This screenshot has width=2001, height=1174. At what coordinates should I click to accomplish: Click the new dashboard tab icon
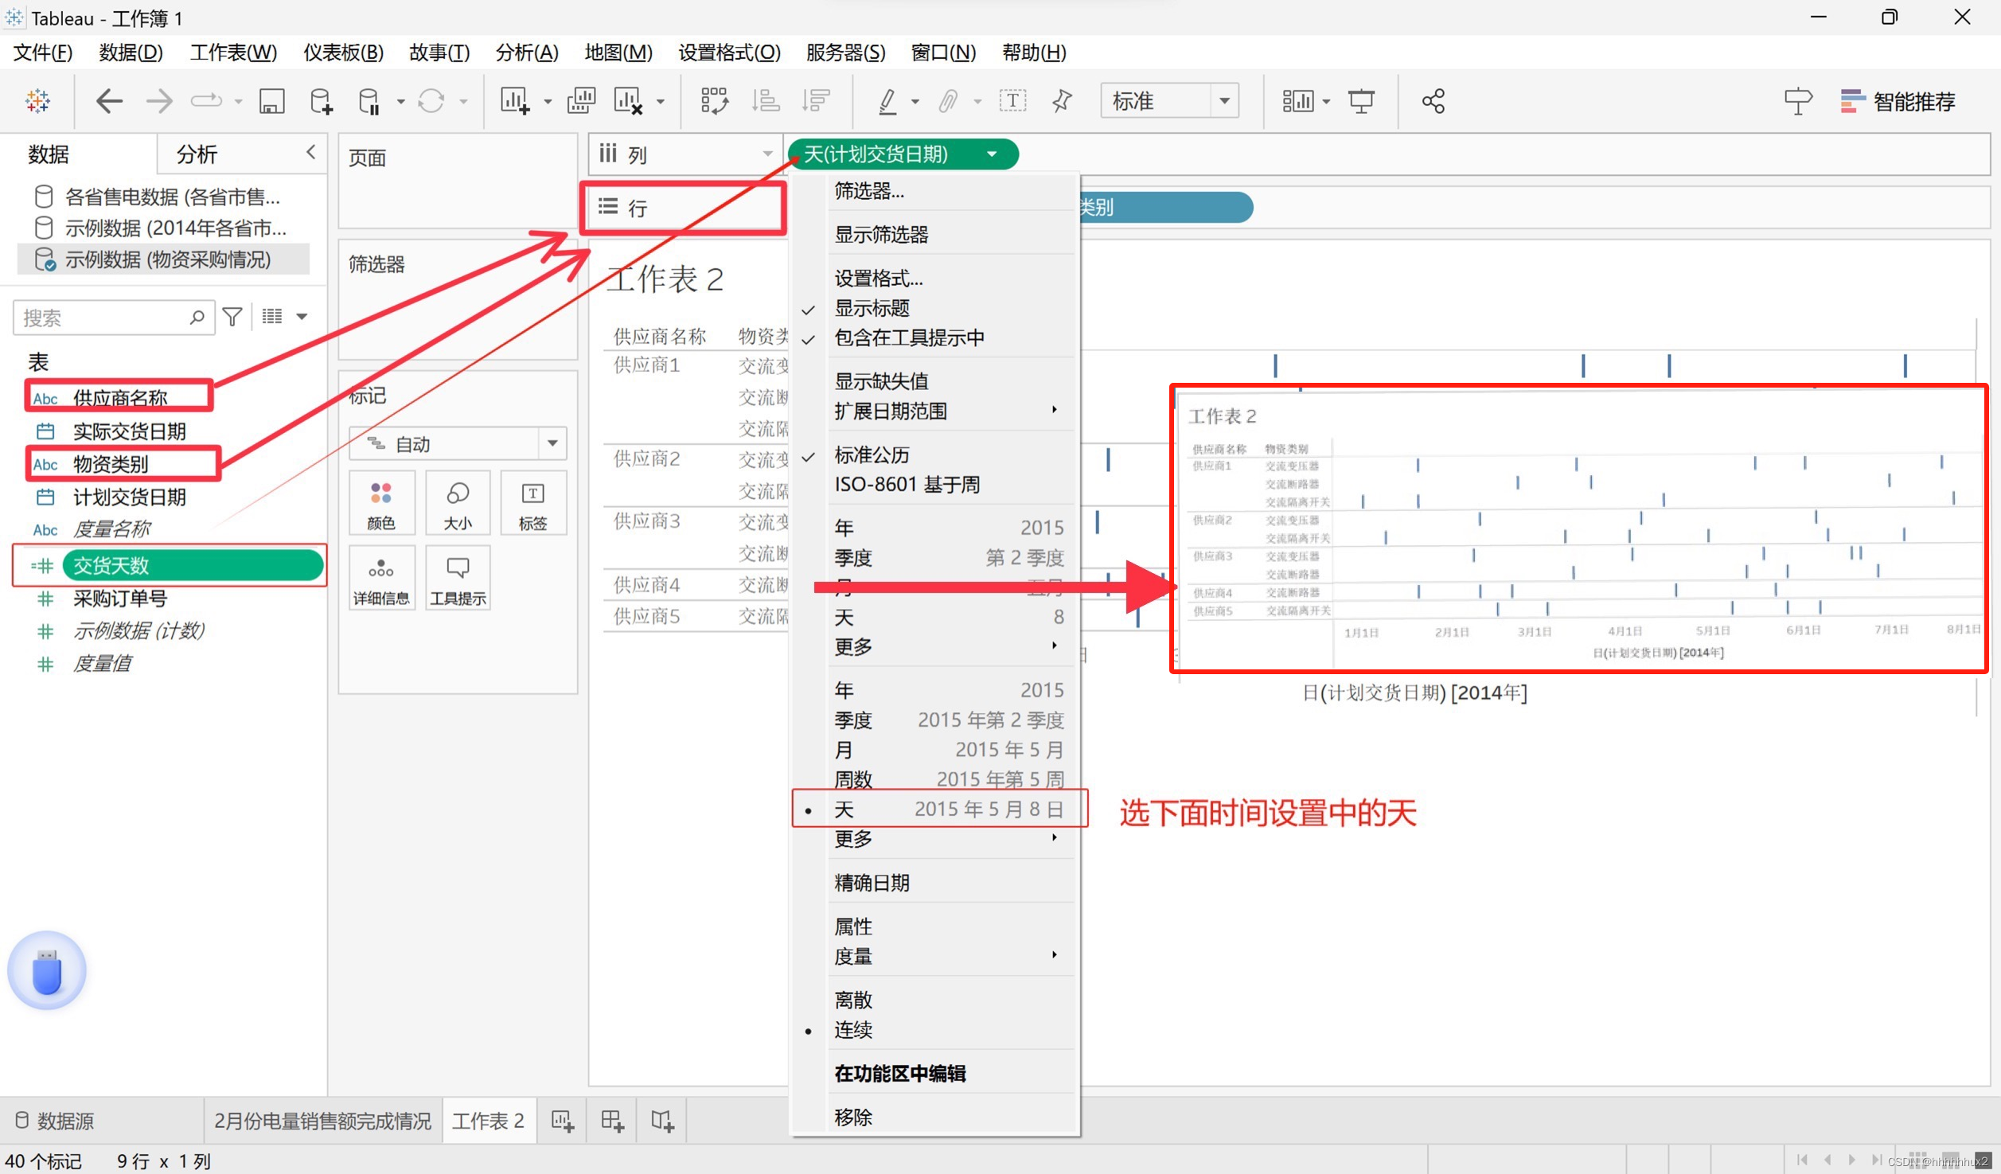[x=612, y=1121]
